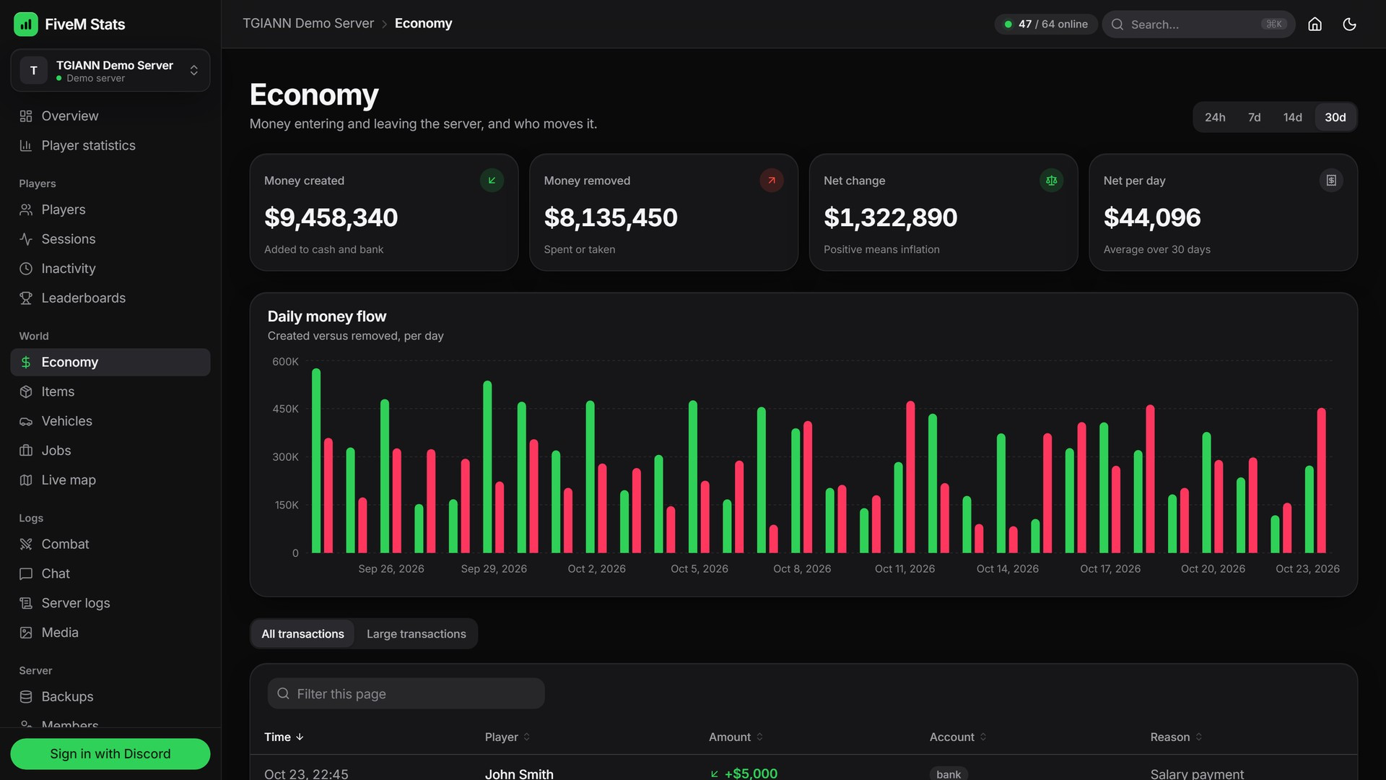The image size is (1386, 780).
Task: Expand the TGIANN Demo Server switcher
Action: (x=110, y=70)
